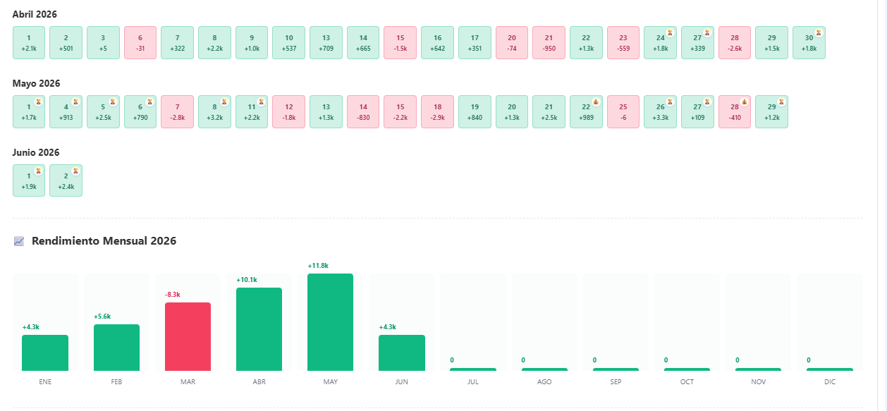
Task: Select the May 19 tile showing +840
Action: point(475,111)
